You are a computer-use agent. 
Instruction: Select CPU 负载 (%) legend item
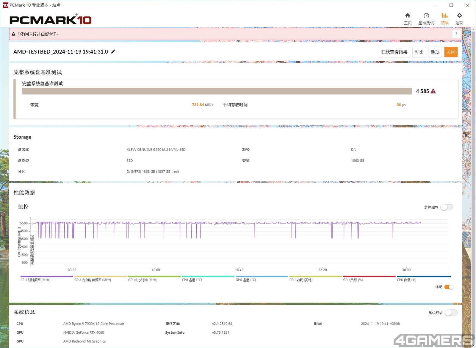(424, 279)
